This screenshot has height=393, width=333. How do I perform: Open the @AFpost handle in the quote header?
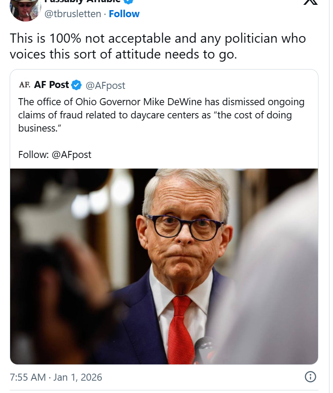[x=105, y=85]
